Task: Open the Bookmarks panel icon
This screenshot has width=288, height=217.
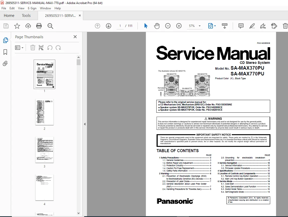Action: click(5, 52)
